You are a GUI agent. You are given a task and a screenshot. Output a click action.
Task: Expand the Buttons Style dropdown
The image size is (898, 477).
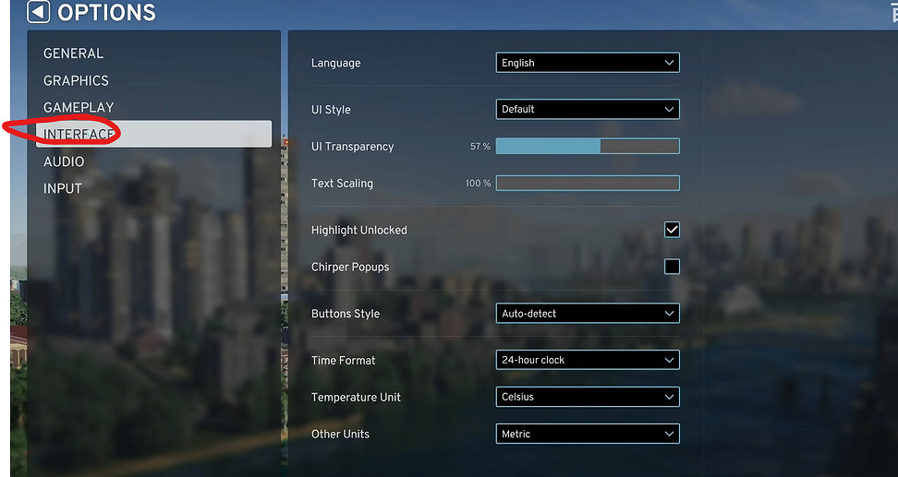[587, 314]
